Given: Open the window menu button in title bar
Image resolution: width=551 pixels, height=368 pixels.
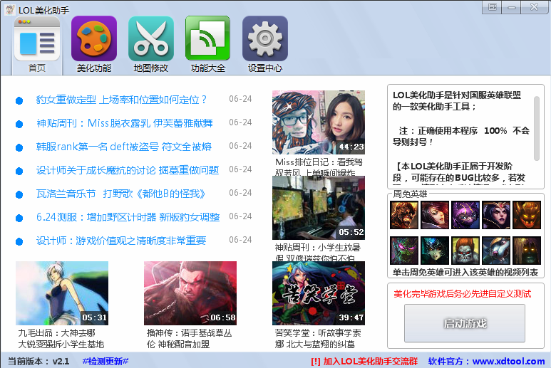Looking at the screenshot, I should tap(493, 7).
